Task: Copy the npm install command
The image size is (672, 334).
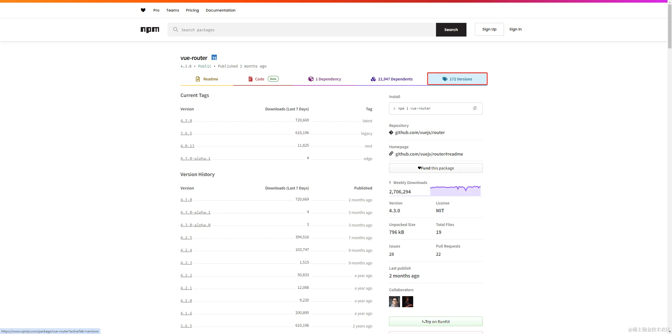Action: point(475,108)
